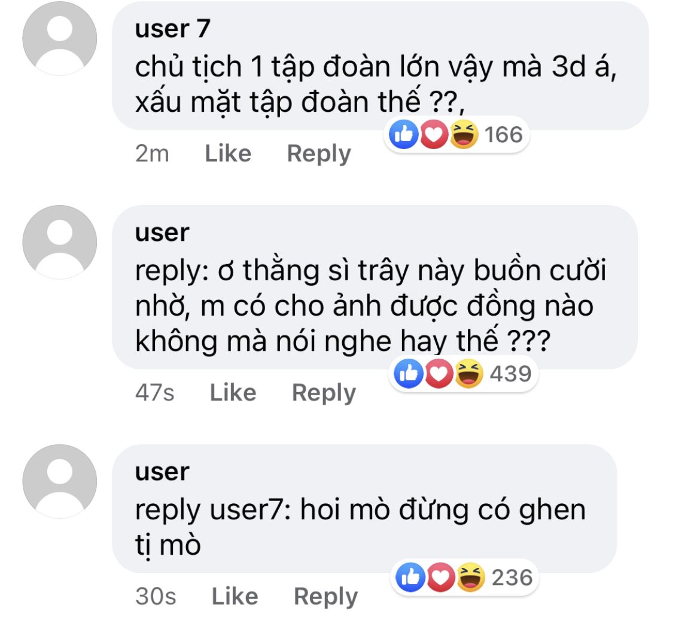This screenshot has height=627, width=700.
Task: Like user 7's comment posted 2m ago
Action: click(228, 154)
